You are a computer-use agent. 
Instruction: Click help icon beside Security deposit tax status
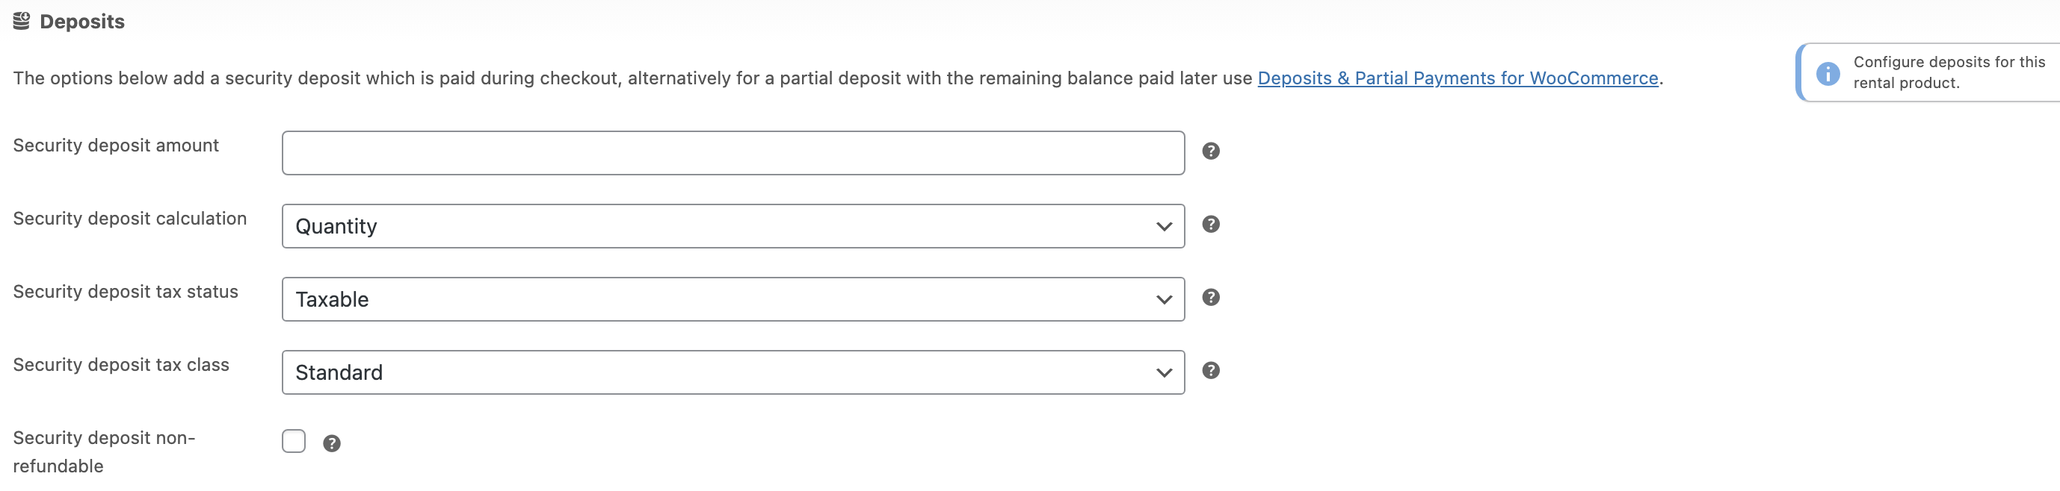click(1211, 298)
